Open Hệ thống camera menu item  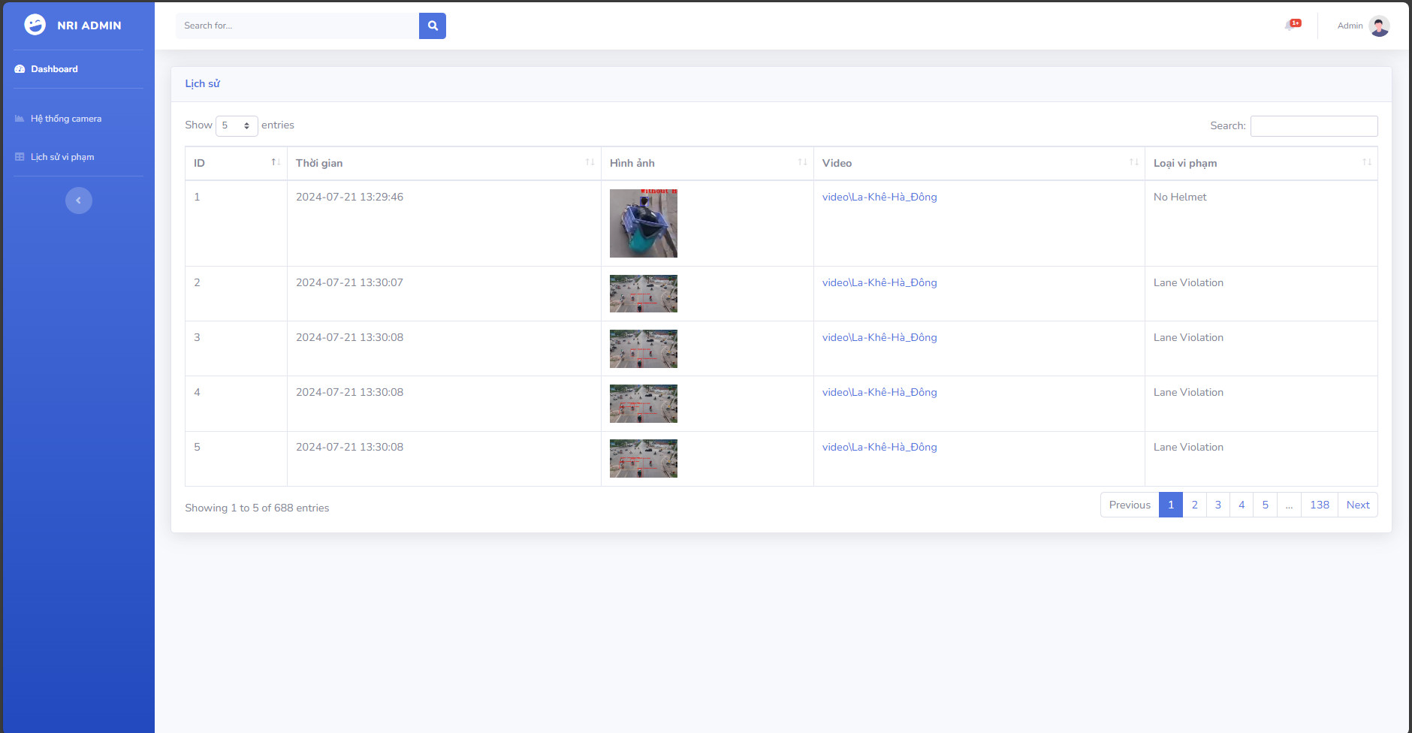pos(66,119)
